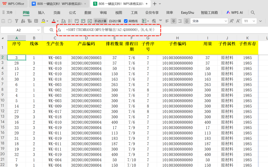Switch to the 页面 tab
The height and width of the screenshot is (167, 268).
coord(57,13)
